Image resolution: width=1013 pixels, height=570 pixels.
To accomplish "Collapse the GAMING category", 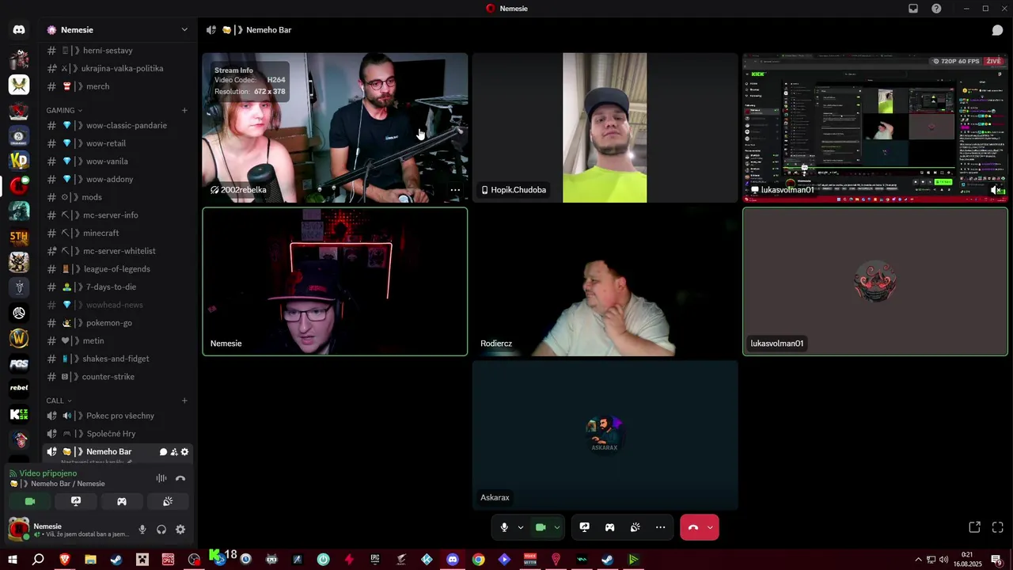I will (x=64, y=110).
